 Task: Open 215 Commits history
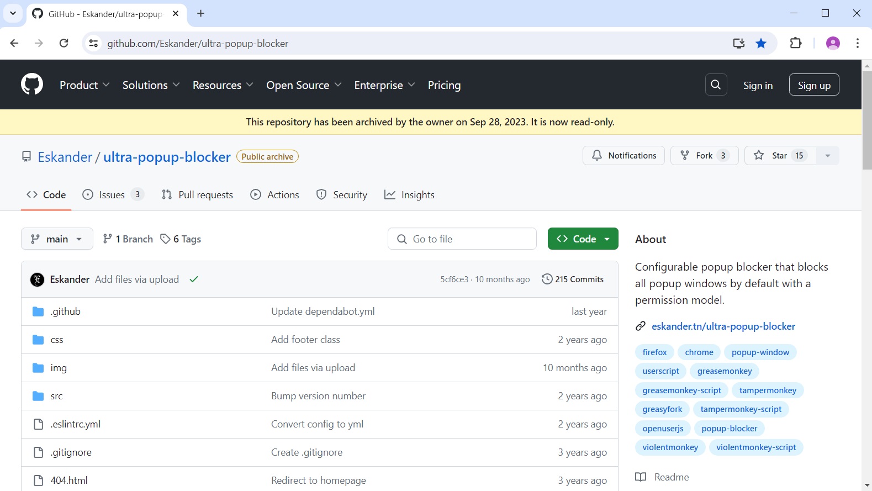click(573, 279)
